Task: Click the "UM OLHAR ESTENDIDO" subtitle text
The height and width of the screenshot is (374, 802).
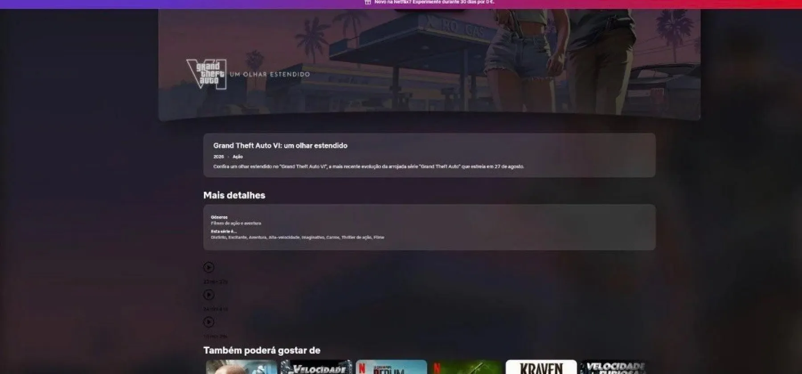Action: [270, 74]
